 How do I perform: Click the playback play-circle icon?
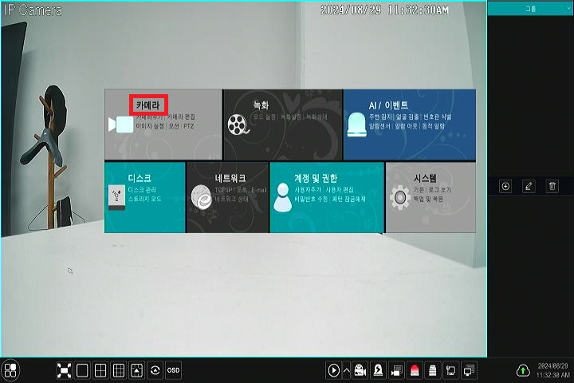point(333,370)
